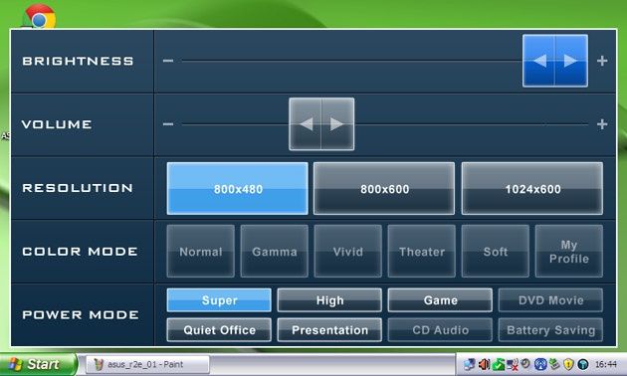
Task: Select the 800x480 resolution
Action: pyautogui.click(x=238, y=188)
